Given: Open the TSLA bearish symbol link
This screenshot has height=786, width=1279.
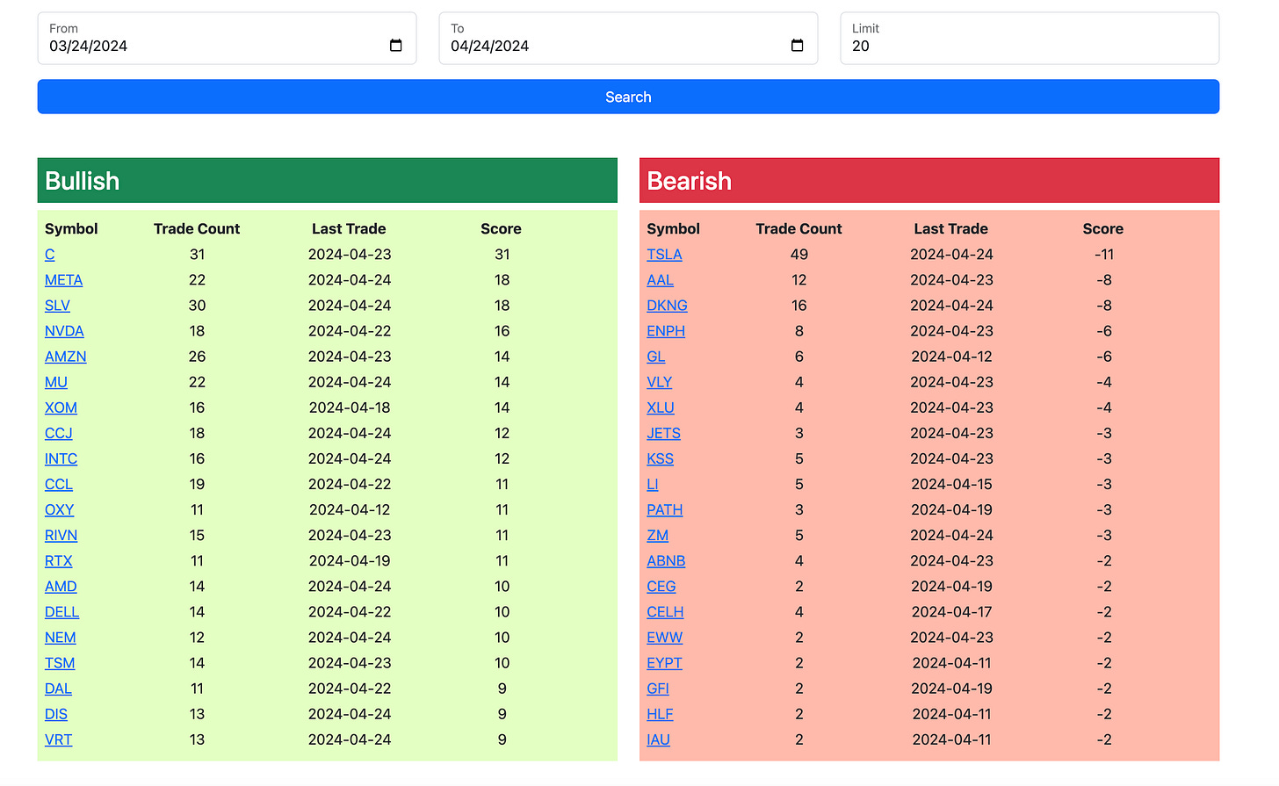Looking at the screenshot, I should [664, 255].
